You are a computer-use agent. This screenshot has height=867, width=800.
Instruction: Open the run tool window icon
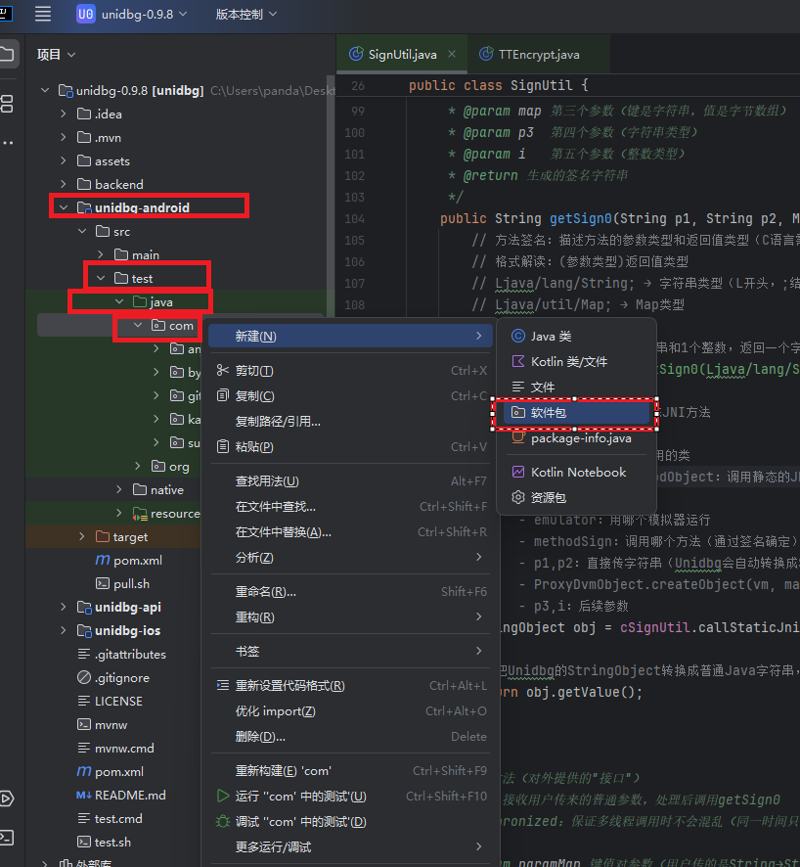coord(7,798)
